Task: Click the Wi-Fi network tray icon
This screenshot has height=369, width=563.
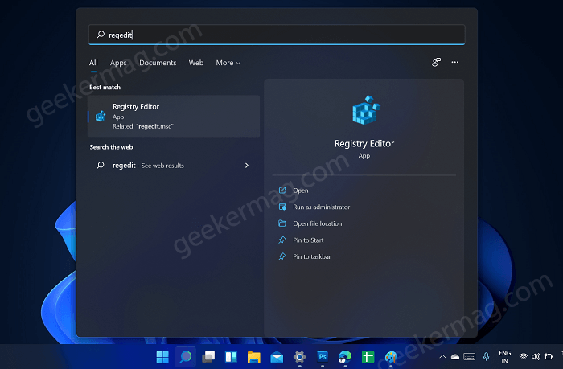Action: click(x=523, y=356)
